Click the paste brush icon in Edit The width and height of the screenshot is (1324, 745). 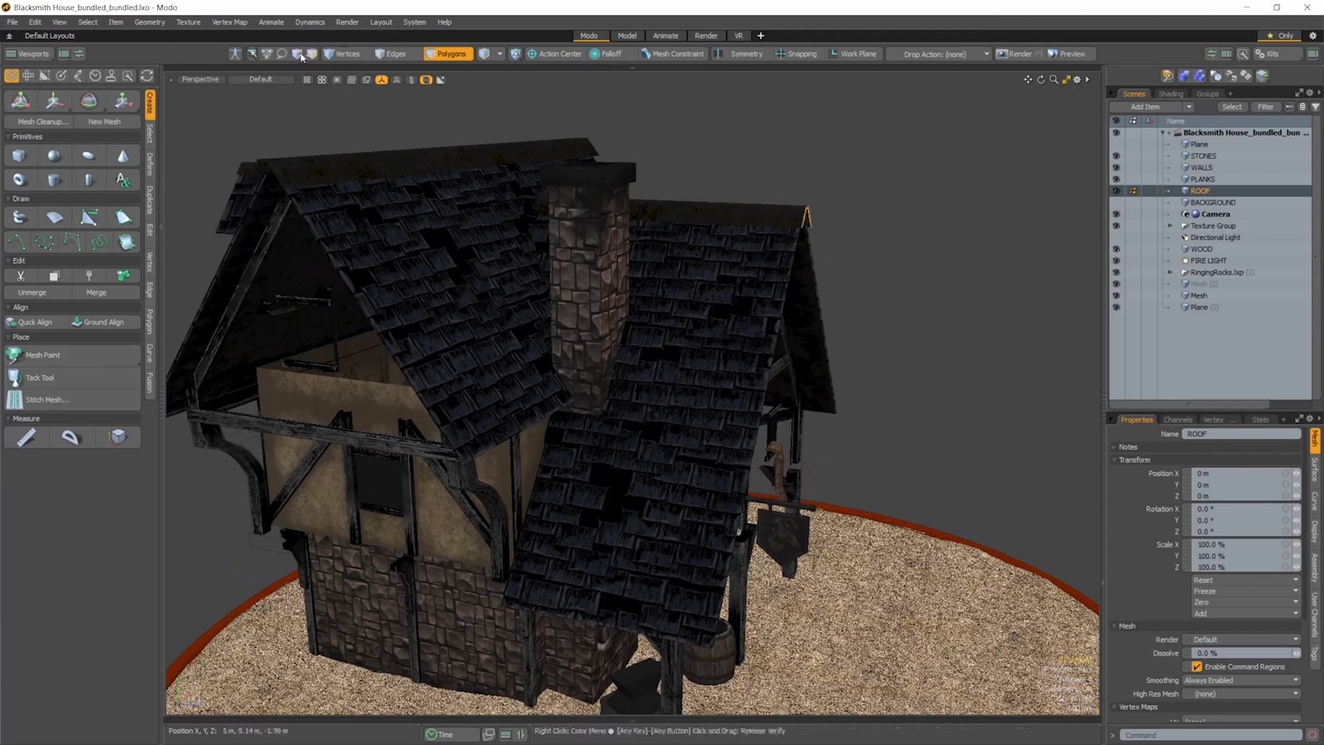click(x=89, y=276)
